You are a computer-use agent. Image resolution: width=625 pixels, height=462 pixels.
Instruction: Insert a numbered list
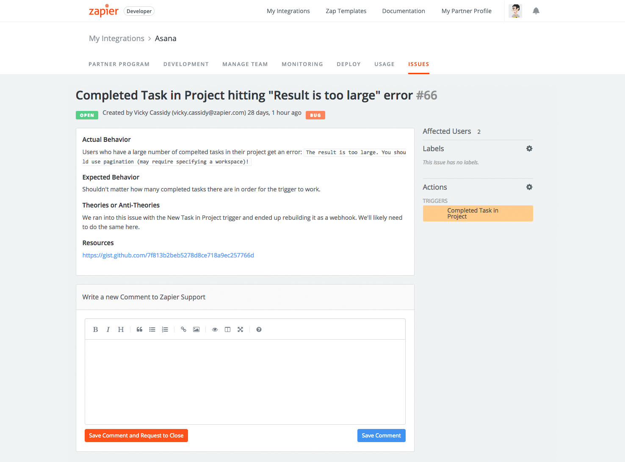click(165, 329)
